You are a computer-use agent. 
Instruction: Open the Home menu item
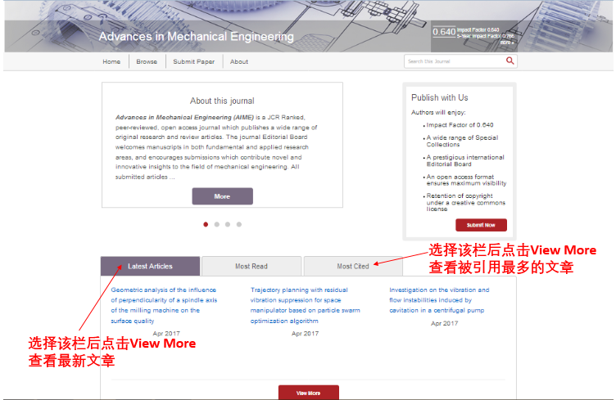(x=111, y=62)
